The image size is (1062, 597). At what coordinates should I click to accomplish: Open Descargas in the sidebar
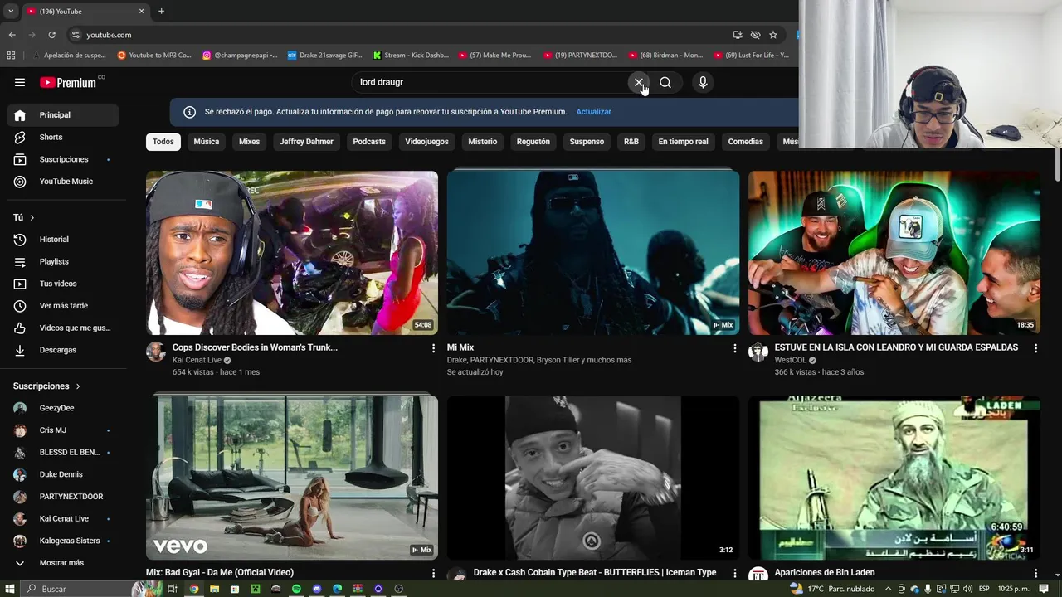pos(63,350)
